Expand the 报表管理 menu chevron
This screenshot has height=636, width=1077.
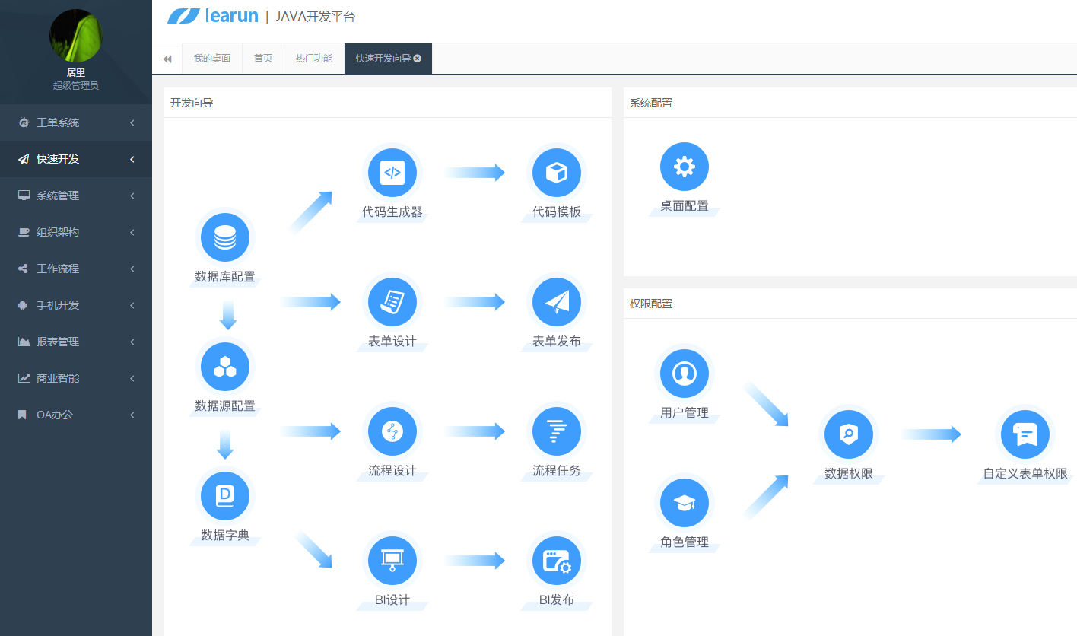click(132, 342)
